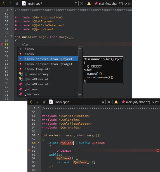
Task: Go back using the arrow in top editor
Action: (x=4, y=4)
